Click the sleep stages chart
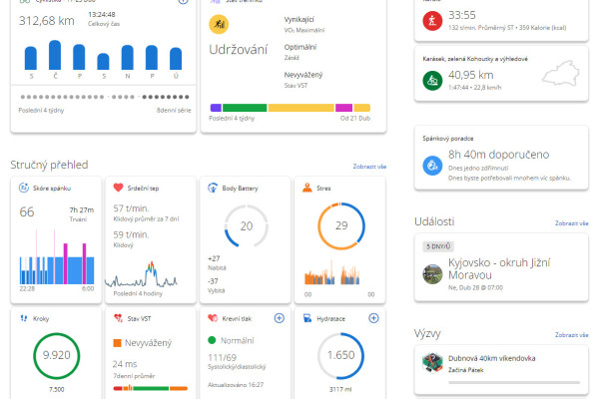The width and height of the screenshot is (599, 399). pyautogui.click(x=57, y=257)
